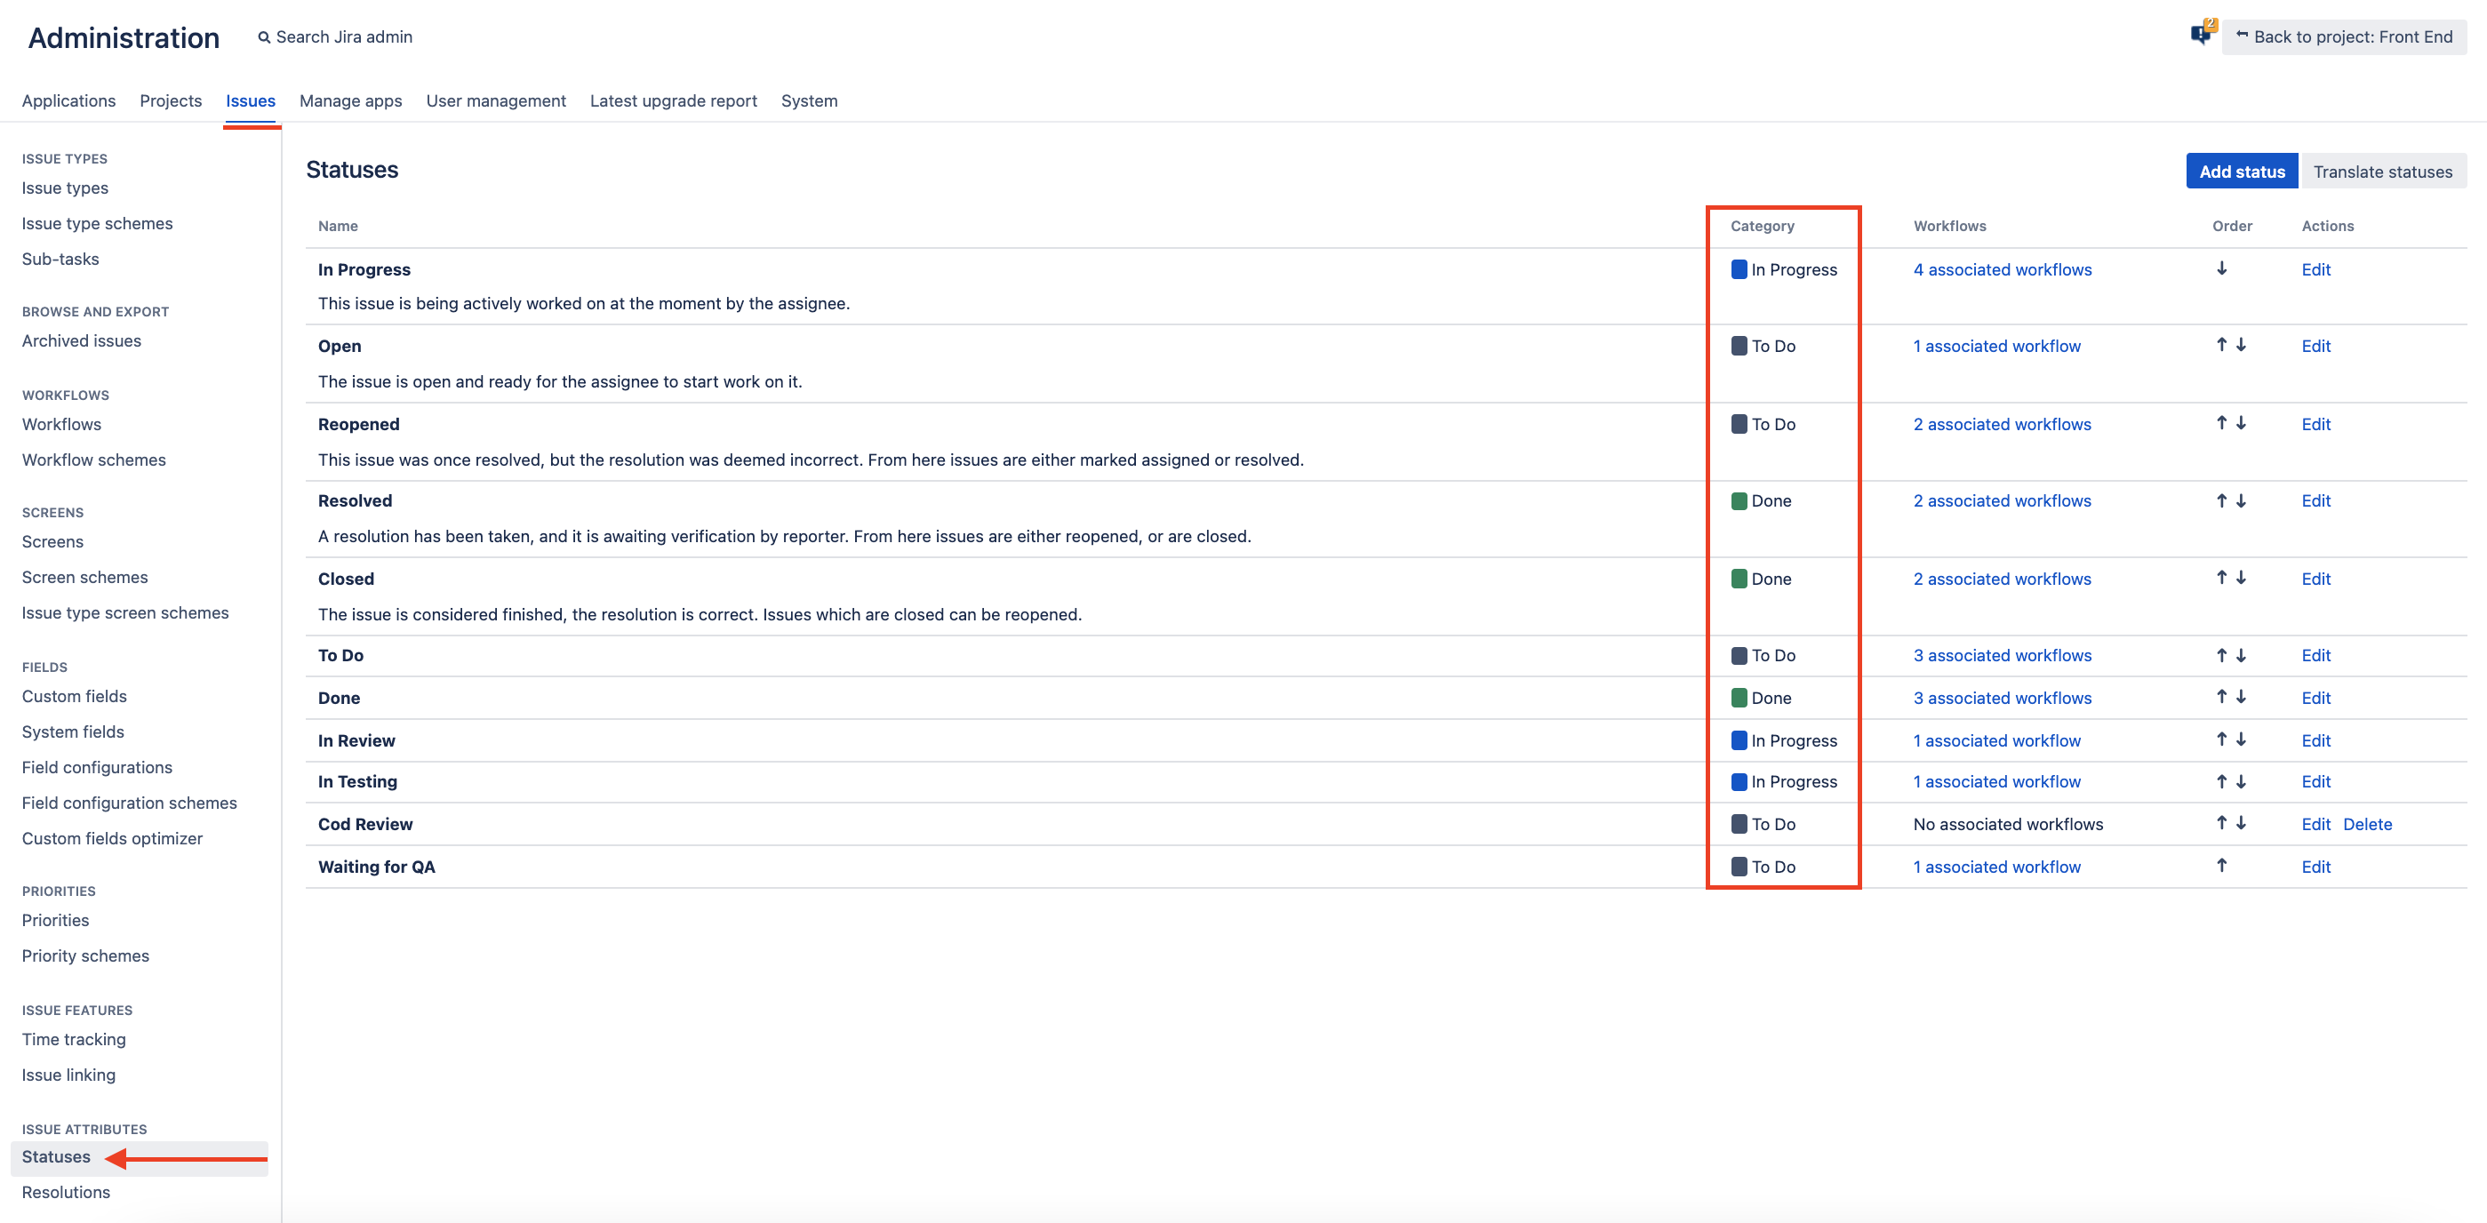Open the System tab
2487x1223 pixels.
point(808,100)
